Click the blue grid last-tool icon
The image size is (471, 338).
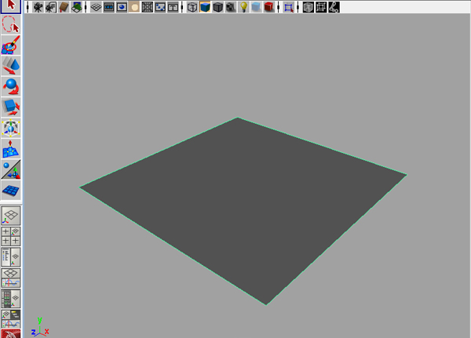tap(11, 191)
